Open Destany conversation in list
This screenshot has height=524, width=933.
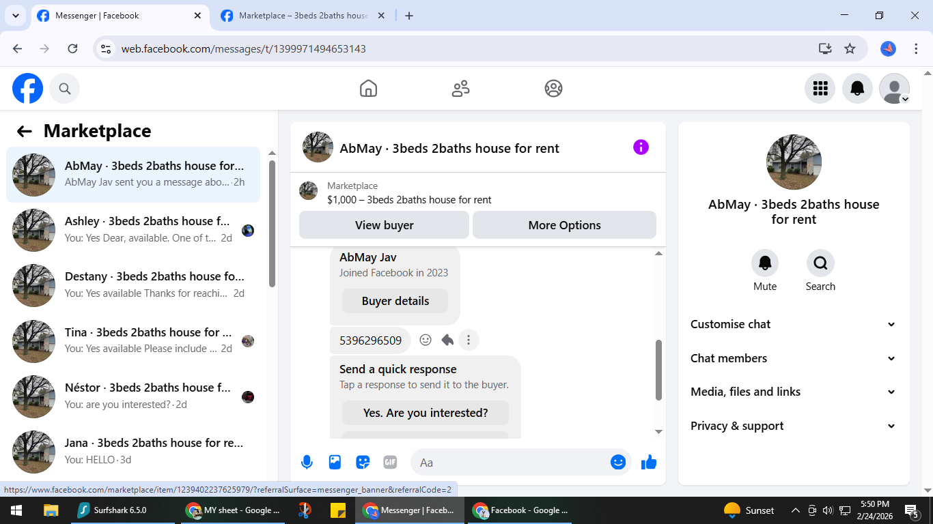click(133, 285)
